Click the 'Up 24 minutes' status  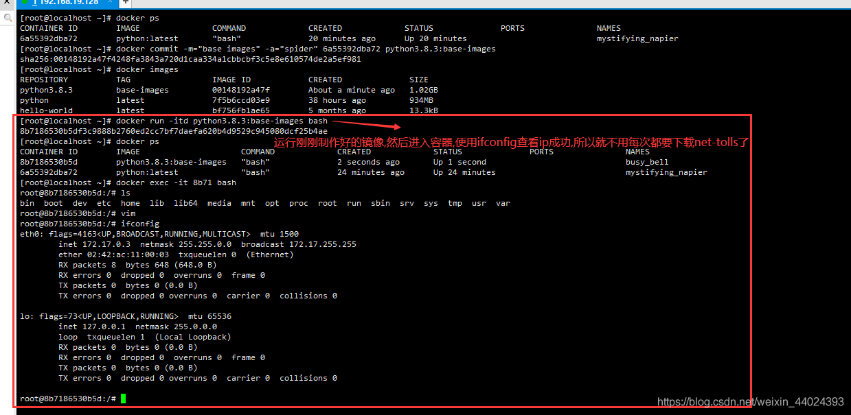(464, 172)
